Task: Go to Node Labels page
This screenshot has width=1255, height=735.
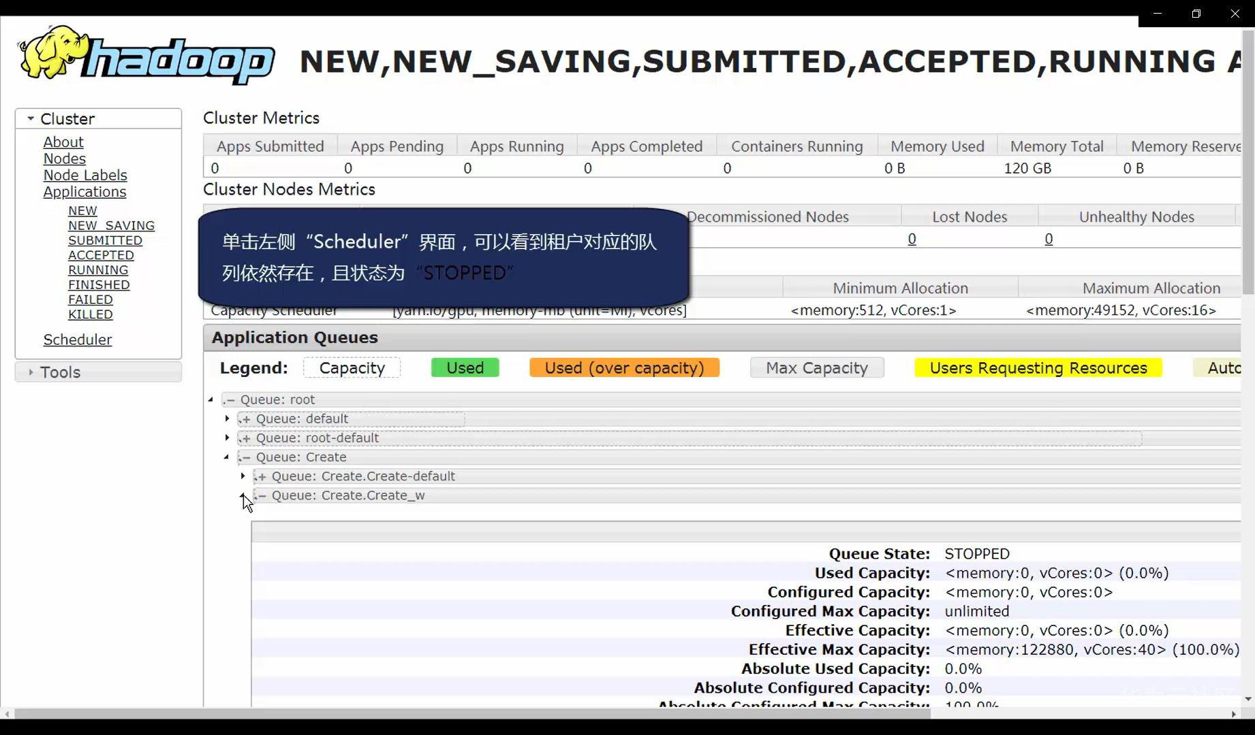Action: [85, 175]
